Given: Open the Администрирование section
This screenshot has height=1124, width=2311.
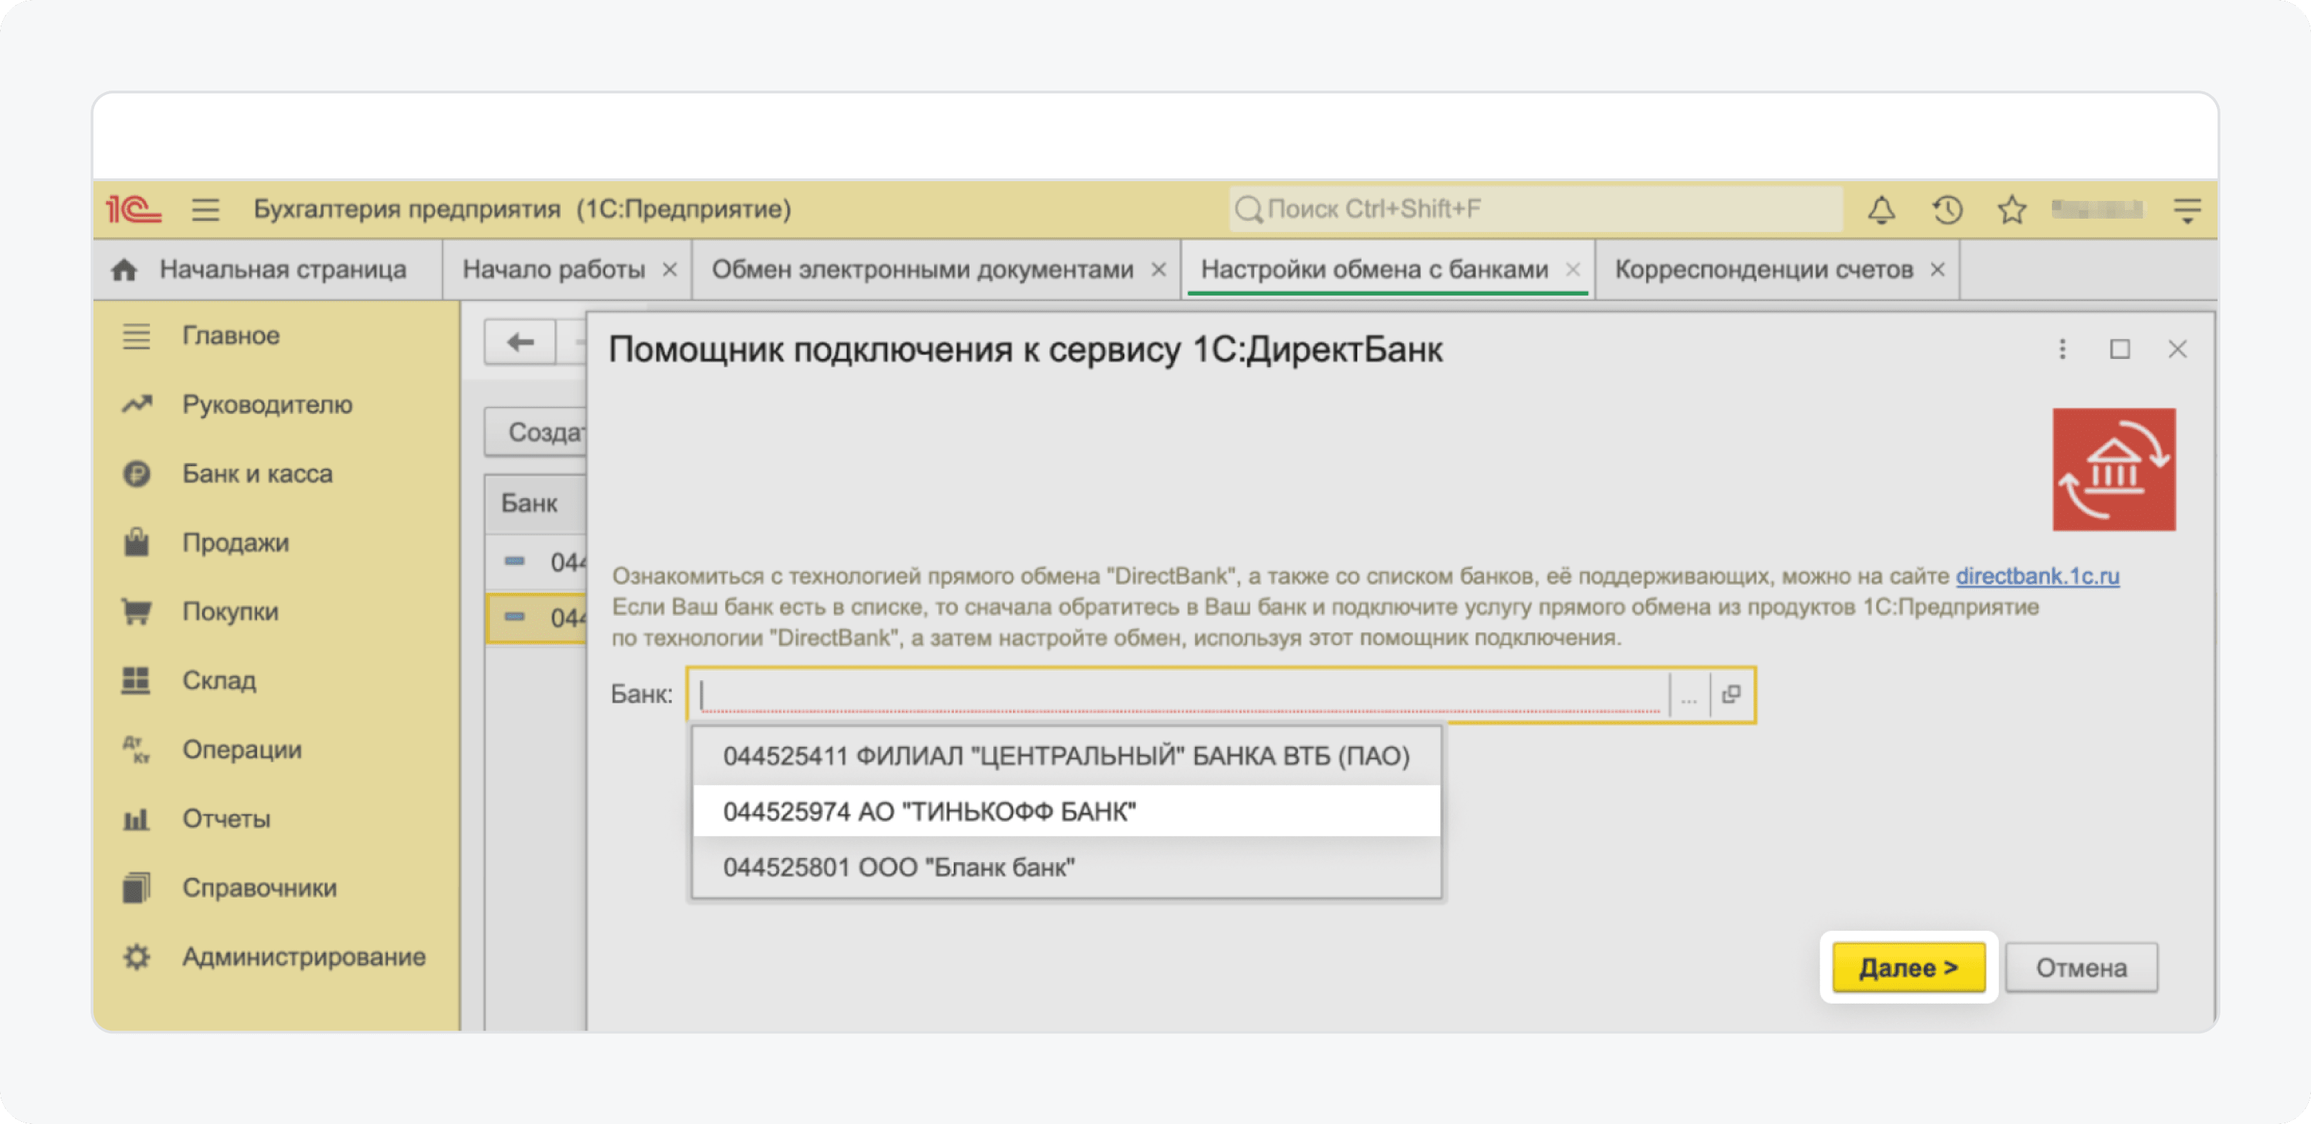Looking at the screenshot, I should click(x=304, y=957).
